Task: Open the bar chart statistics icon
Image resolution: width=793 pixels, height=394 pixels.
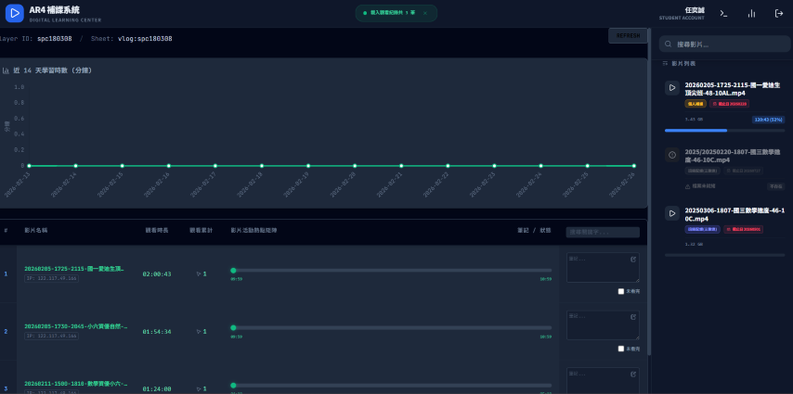Action: (x=751, y=13)
